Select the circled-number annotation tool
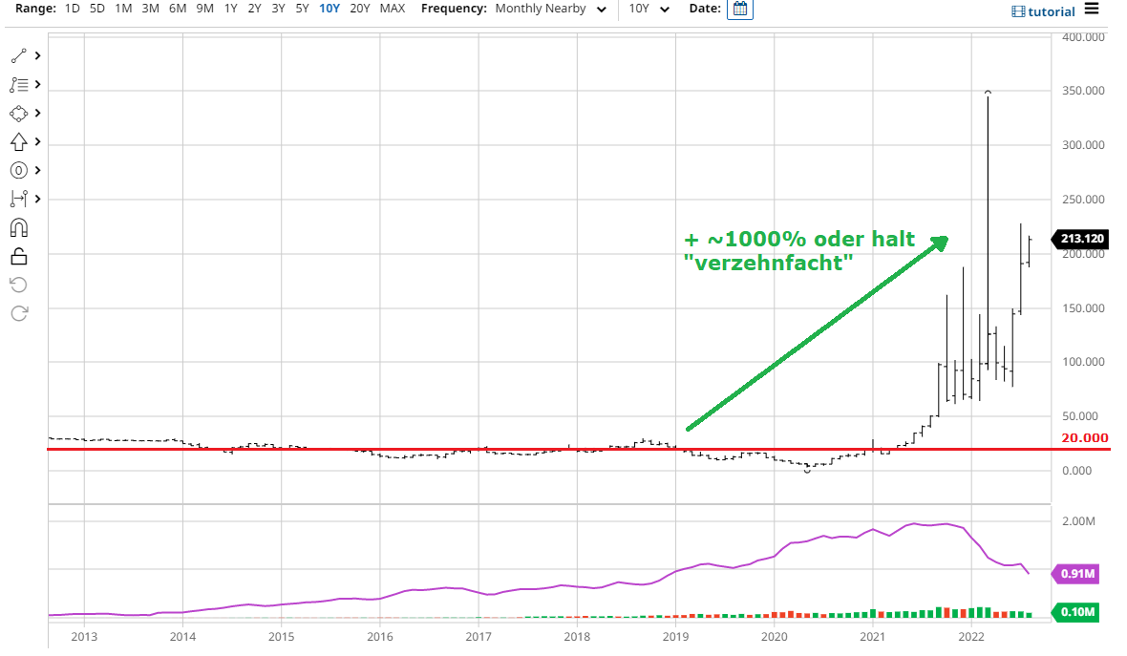The width and height of the screenshot is (1127, 656). click(x=18, y=171)
